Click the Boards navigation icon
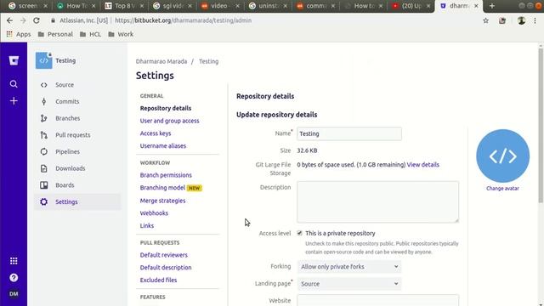The height and width of the screenshot is (306, 544). point(43,185)
